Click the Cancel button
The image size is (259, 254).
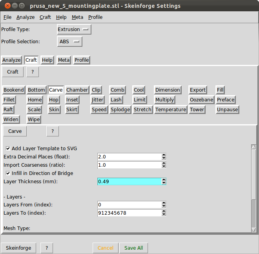[105, 248]
